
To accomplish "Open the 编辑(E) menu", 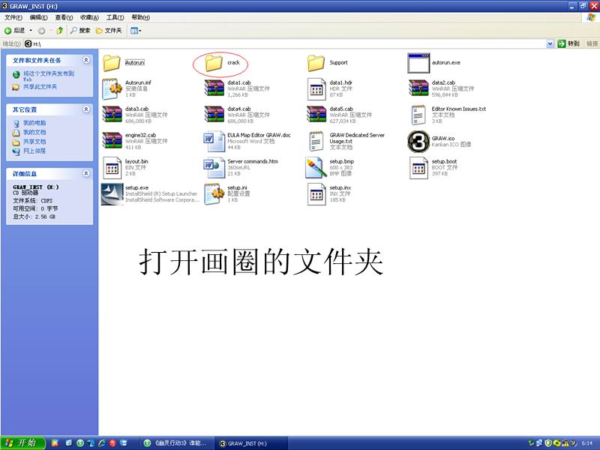I will [39, 17].
